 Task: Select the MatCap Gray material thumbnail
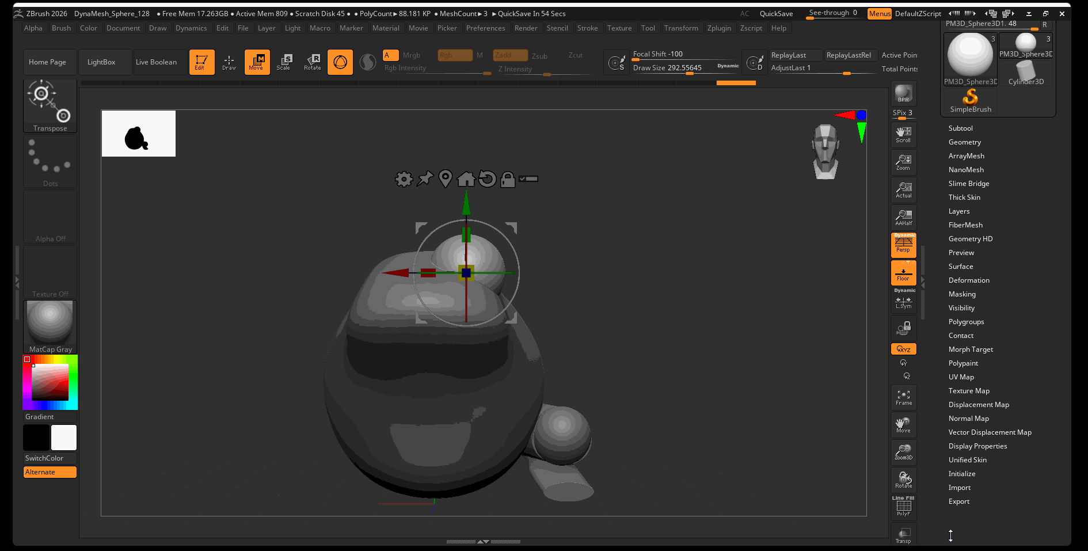click(x=50, y=325)
